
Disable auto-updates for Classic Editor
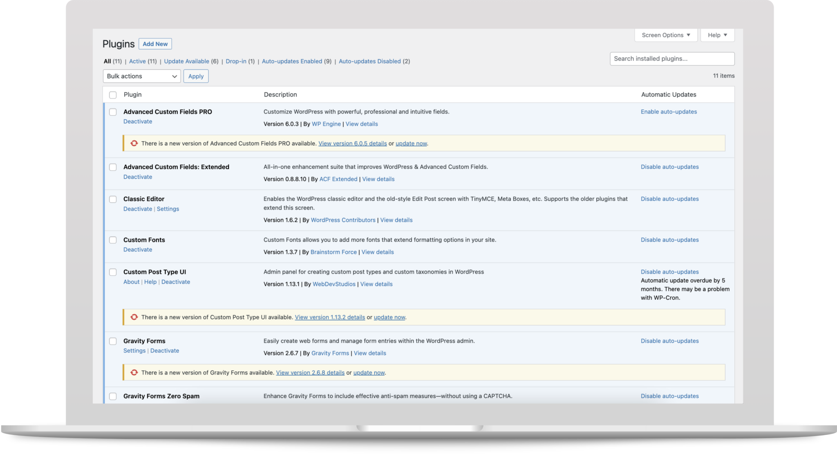[x=669, y=199]
